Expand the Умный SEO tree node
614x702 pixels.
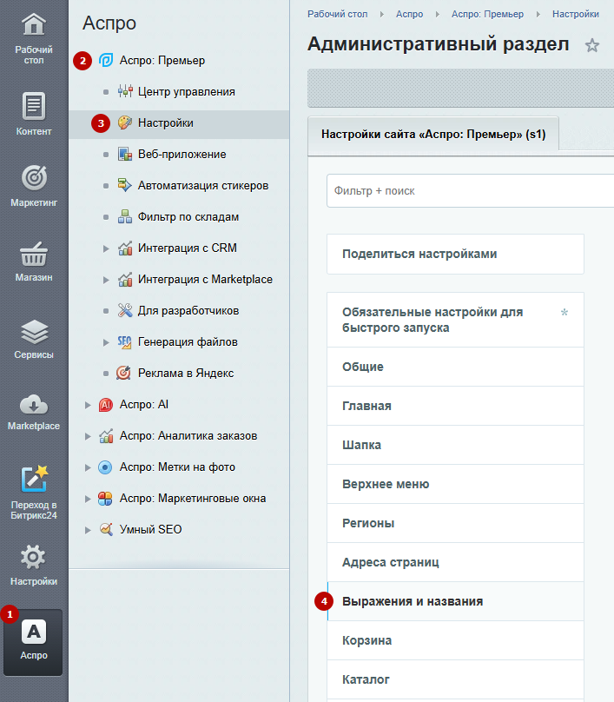(x=88, y=530)
